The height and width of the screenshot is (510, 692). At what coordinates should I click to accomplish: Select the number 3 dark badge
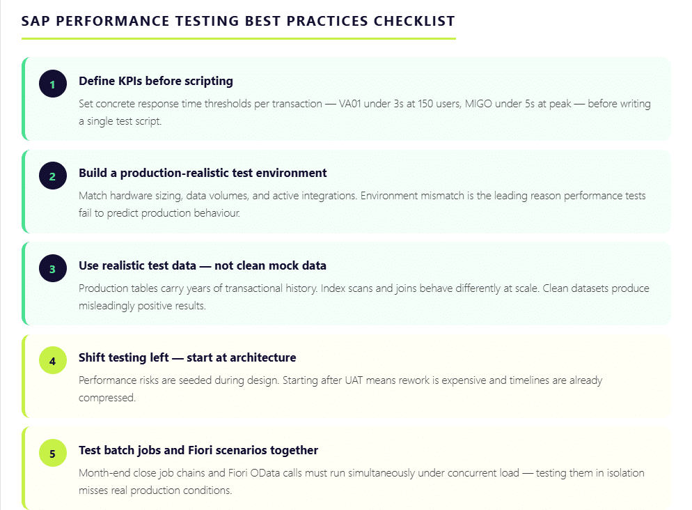tap(52, 268)
